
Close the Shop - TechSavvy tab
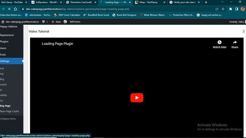tap(164, 2)
